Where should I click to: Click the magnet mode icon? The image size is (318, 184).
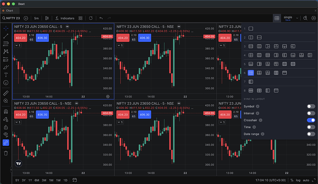point(6,111)
